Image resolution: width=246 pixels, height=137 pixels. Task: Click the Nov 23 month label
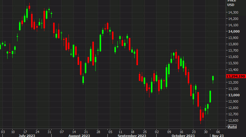click(218, 135)
